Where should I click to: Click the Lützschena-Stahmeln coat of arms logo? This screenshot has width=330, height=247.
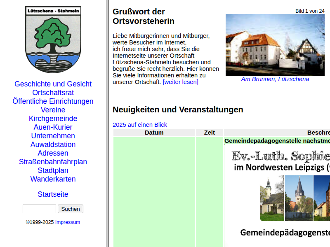[x=53, y=40]
